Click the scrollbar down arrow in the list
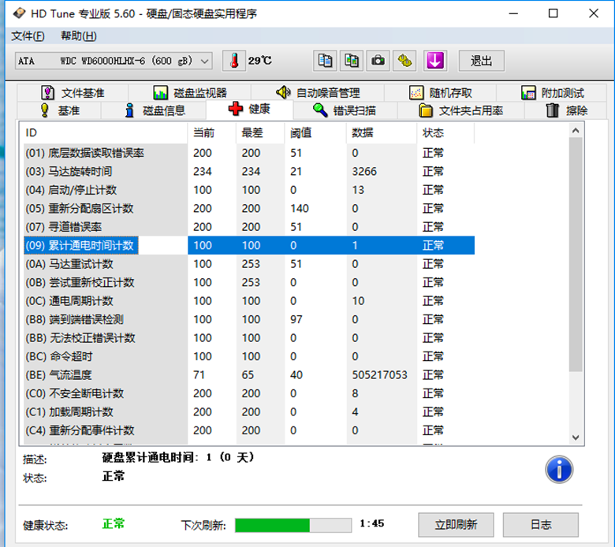Image resolution: width=615 pixels, height=547 pixels. pyautogui.click(x=576, y=437)
